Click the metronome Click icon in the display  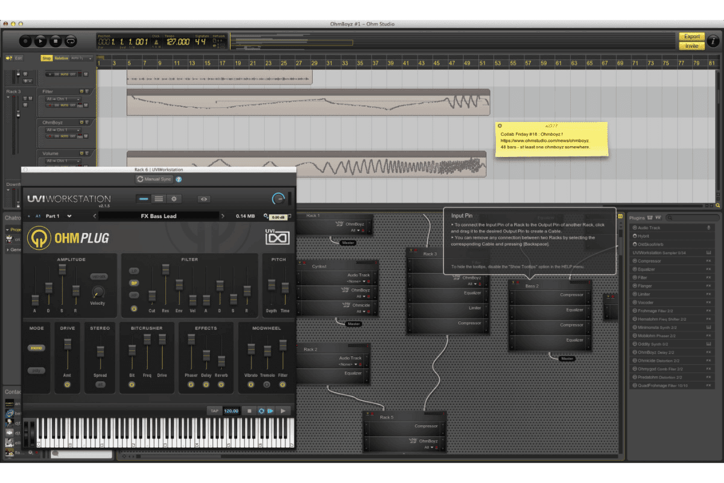(157, 42)
